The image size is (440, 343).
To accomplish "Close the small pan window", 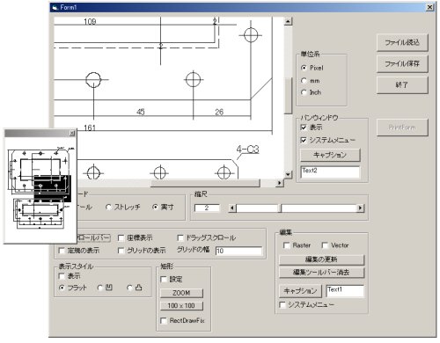I will 72,134.
